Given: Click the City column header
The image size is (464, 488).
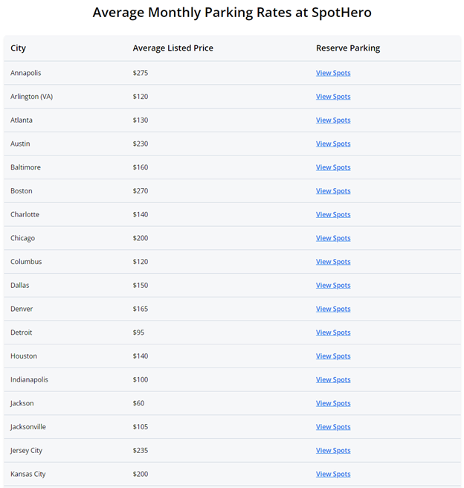Looking at the screenshot, I should point(18,48).
